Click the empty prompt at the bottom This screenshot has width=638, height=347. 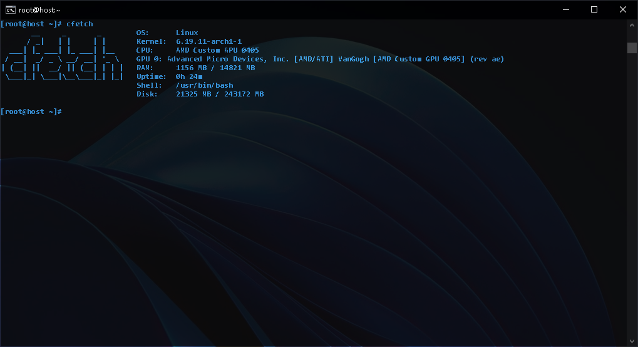pyautogui.click(x=31, y=111)
